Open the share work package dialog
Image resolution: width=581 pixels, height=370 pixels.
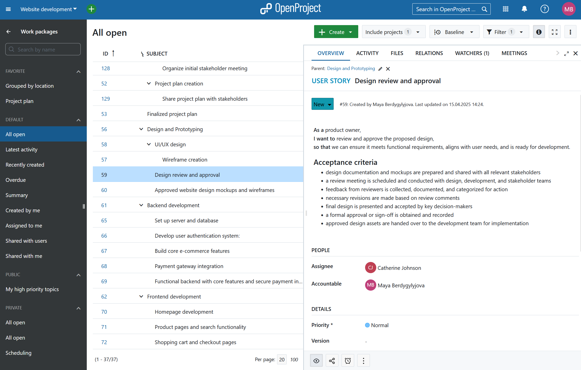point(332,360)
